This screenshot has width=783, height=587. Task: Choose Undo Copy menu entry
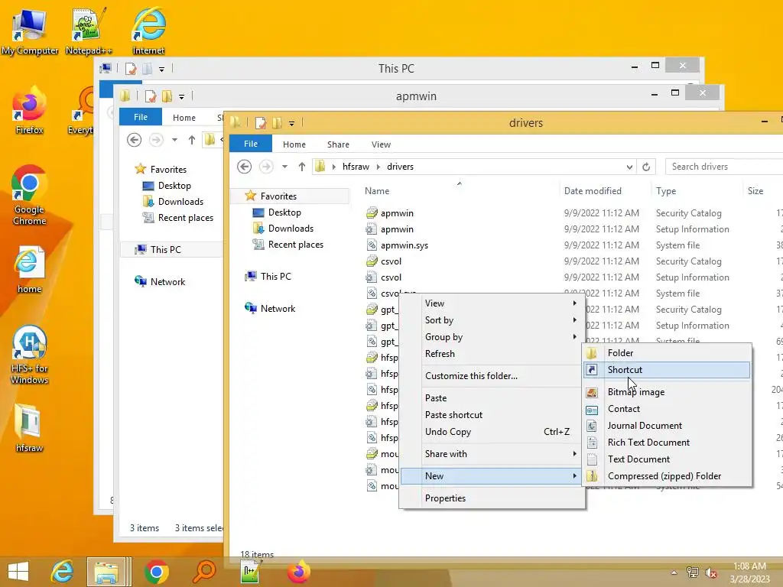pos(492,432)
